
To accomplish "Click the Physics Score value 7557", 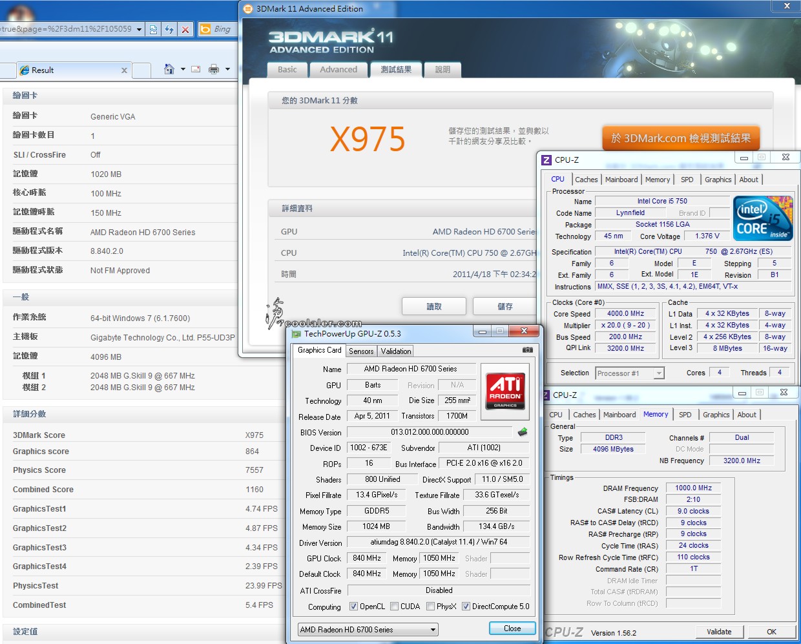I will (x=255, y=470).
